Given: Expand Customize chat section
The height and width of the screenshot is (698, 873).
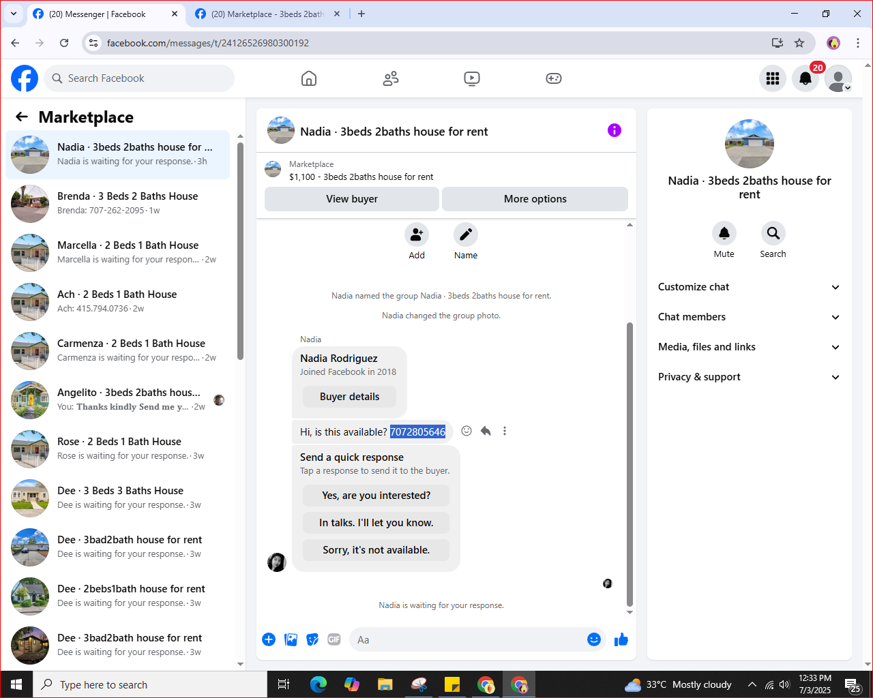Looking at the screenshot, I should coord(749,287).
